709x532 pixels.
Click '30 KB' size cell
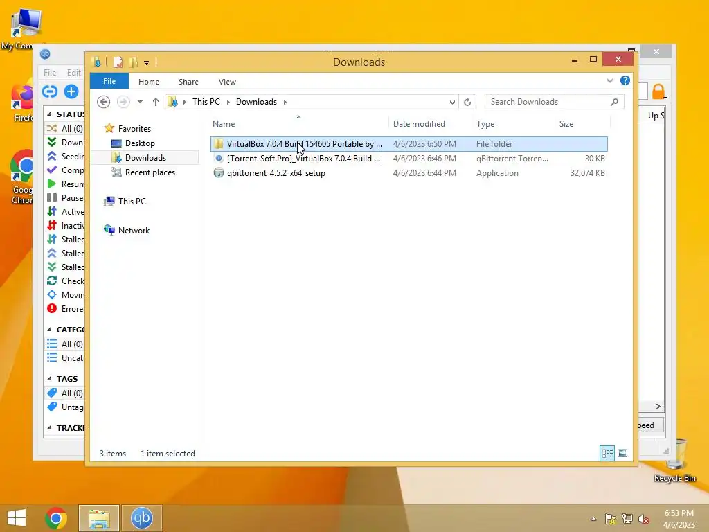pyautogui.click(x=595, y=159)
